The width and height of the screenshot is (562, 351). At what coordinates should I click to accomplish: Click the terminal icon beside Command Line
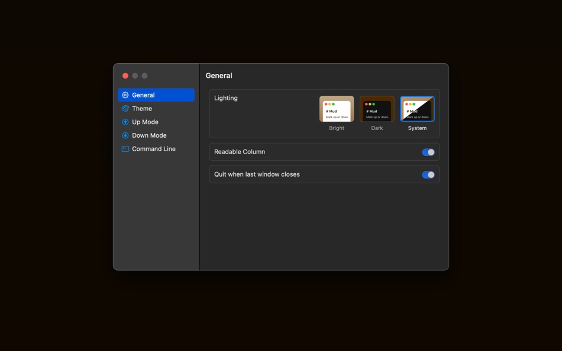pyautogui.click(x=124, y=148)
